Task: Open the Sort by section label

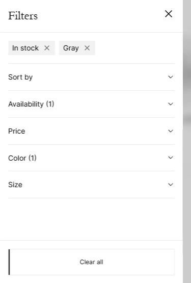Action: (x=20, y=77)
